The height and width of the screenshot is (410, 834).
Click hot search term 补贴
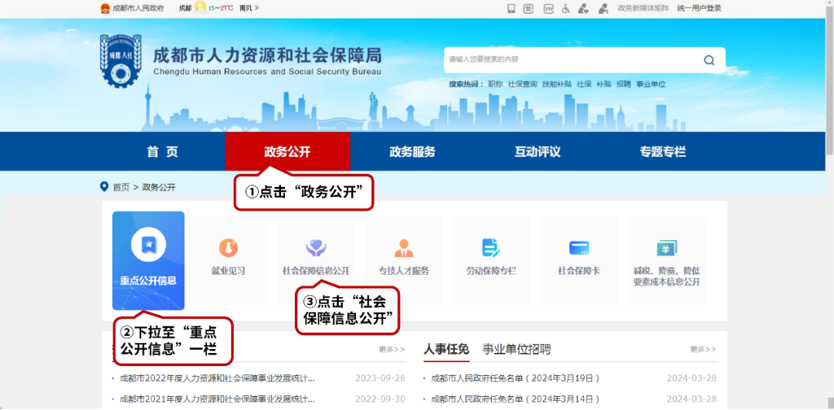click(x=604, y=84)
